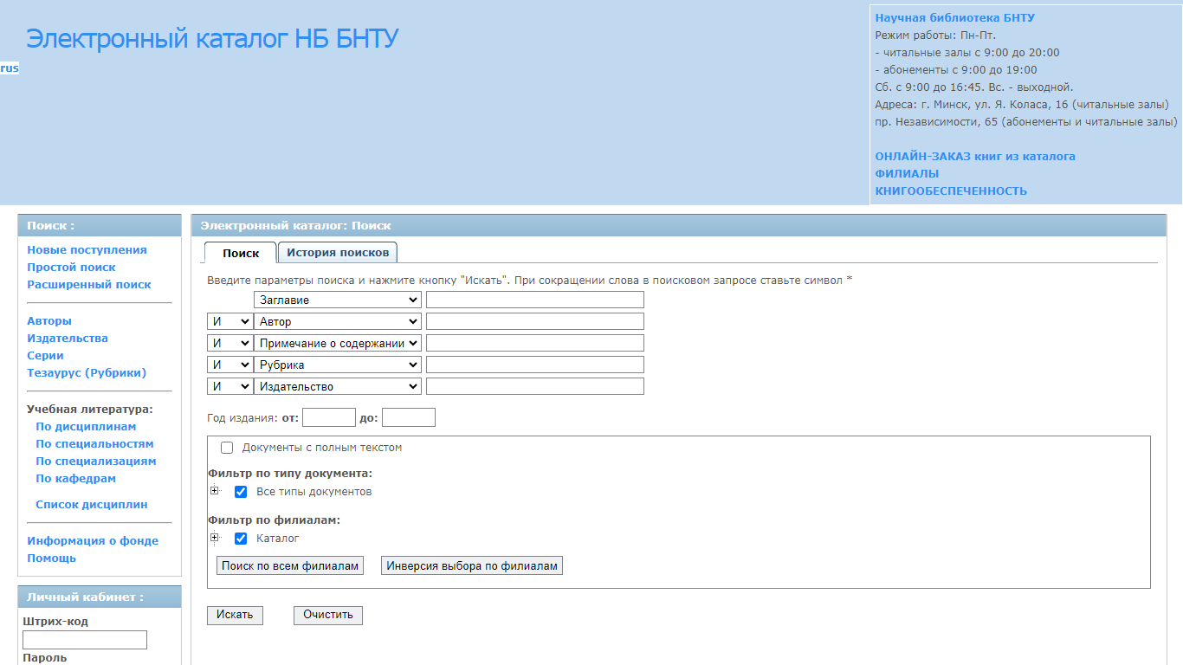The height and width of the screenshot is (665, 1183).
Task: Open Новые поступления link
Action: click(x=87, y=250)
